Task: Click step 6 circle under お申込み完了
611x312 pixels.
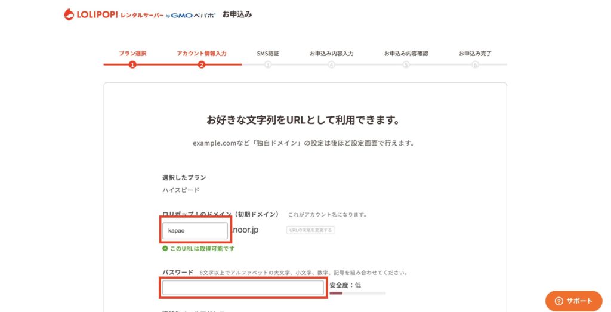Action: tap(475, 64)
